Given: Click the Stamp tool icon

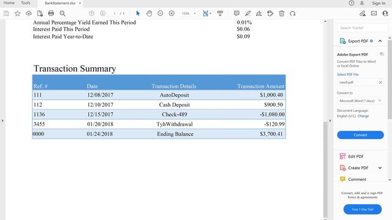Looking at the screenshot, I should point(270,13).
